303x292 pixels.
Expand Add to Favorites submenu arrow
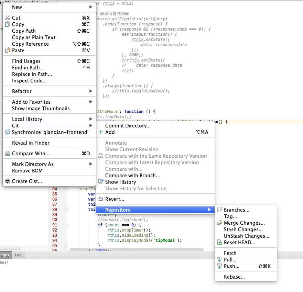click(x=91, y=102)
